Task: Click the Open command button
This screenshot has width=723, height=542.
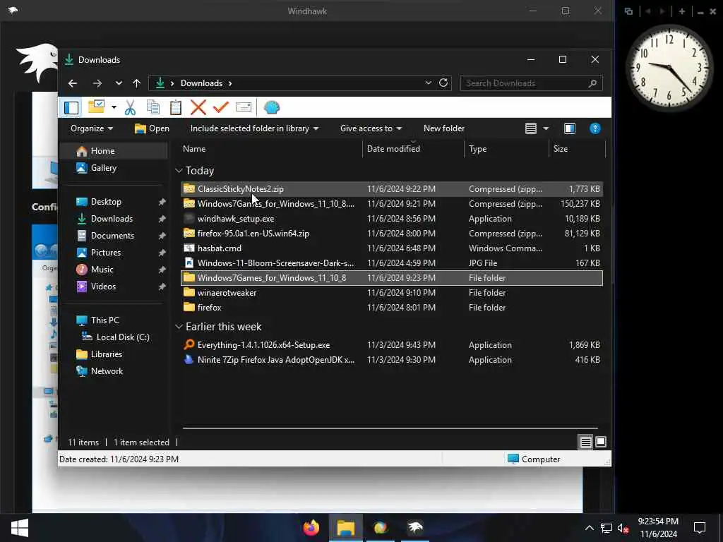Action: click(x=153, y=128)
